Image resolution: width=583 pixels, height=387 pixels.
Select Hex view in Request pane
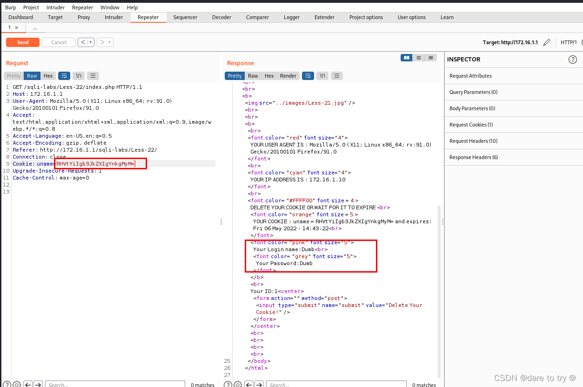48,76
